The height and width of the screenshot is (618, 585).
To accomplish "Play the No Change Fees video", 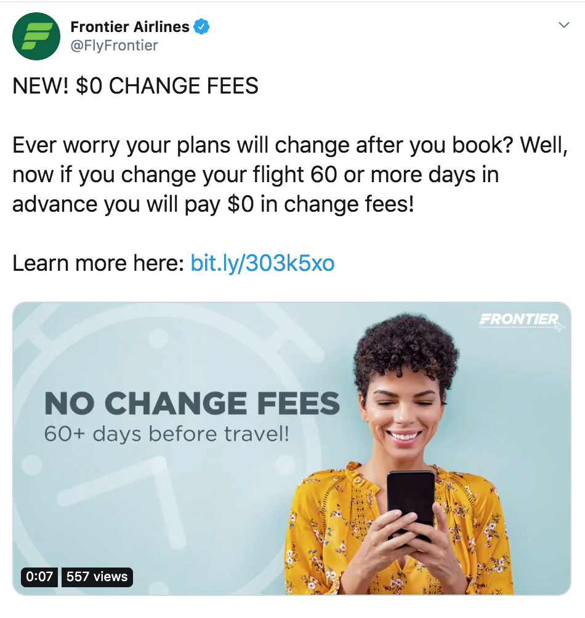I will pyautogui.click(x=292, y=449).
